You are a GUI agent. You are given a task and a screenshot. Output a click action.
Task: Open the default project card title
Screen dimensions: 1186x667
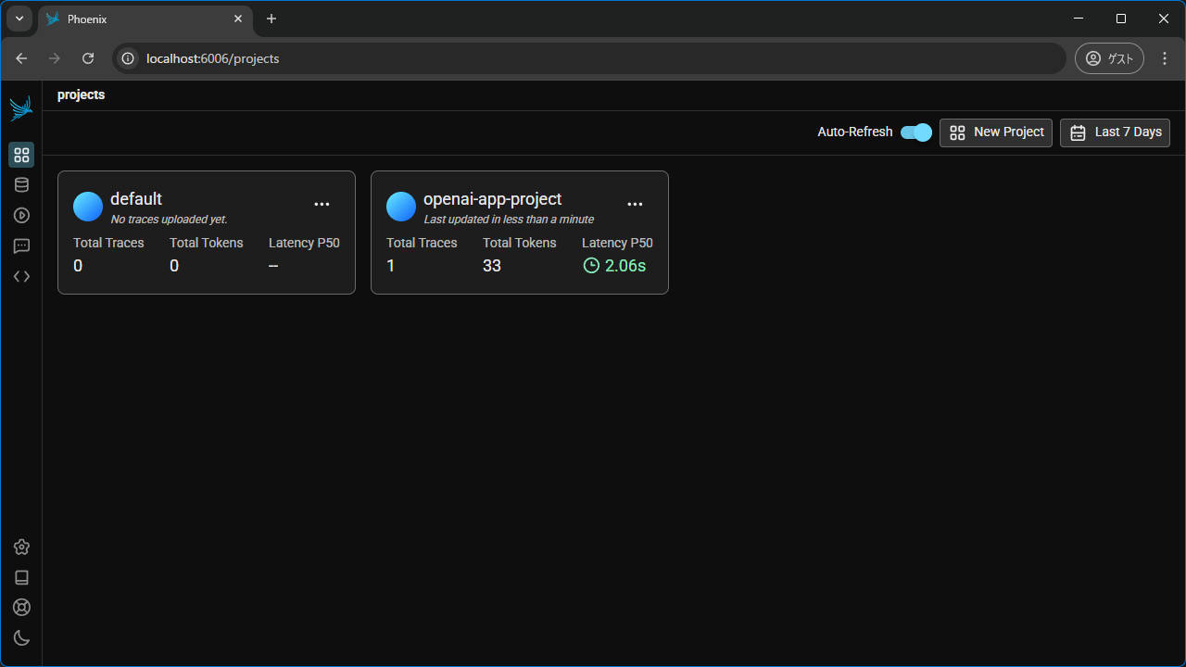[x=136, y=199]
